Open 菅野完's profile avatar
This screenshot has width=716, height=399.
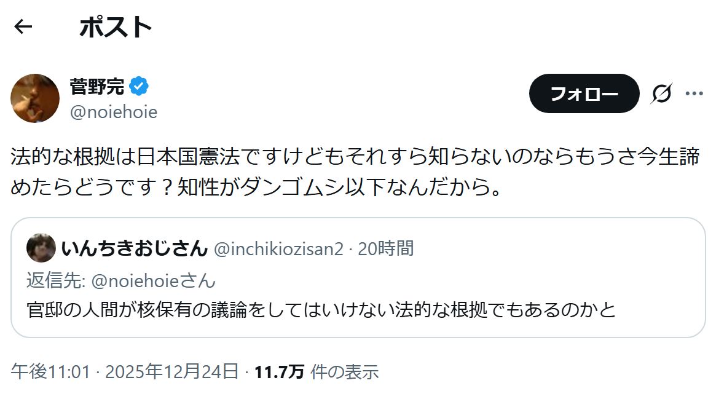35,98
